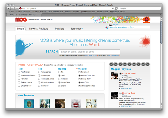Open Apple Store refurbs bookmark

click(118, 12)
